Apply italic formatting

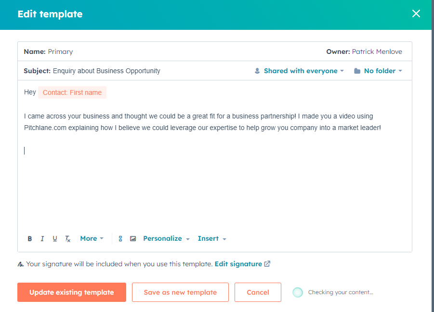pyautogui.click(x=42, y=239)
